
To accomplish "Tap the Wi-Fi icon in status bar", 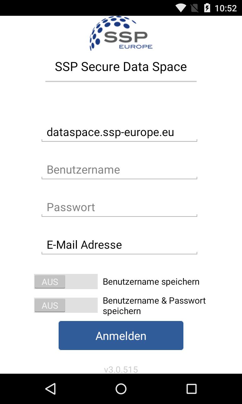I will (x=181, y=8).
